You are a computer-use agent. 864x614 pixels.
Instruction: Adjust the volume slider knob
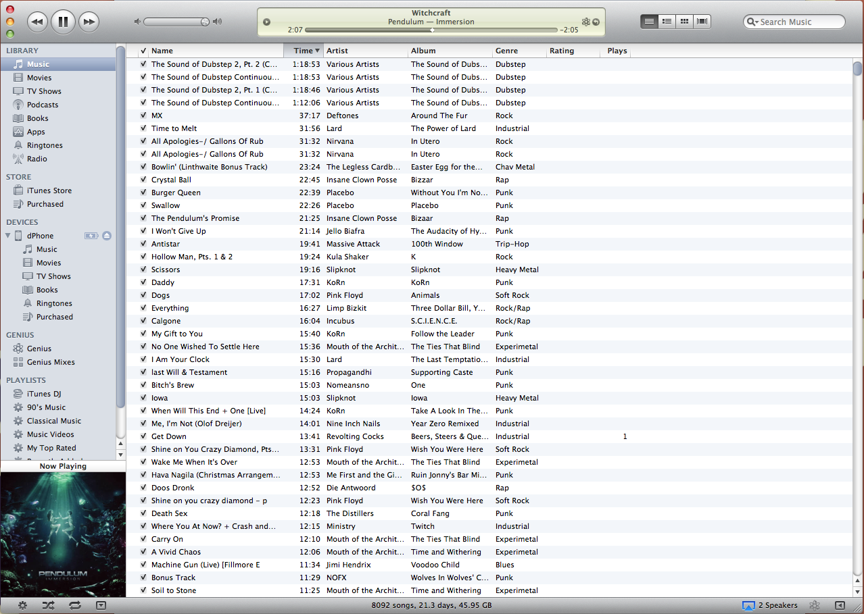point(205,22)
